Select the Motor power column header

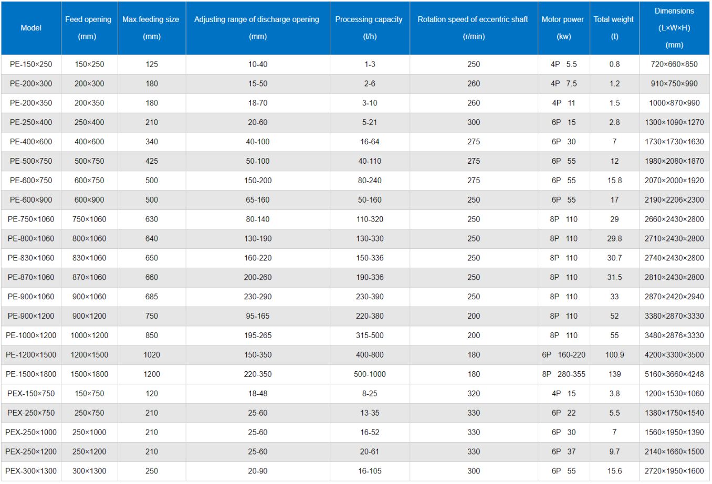563,28
